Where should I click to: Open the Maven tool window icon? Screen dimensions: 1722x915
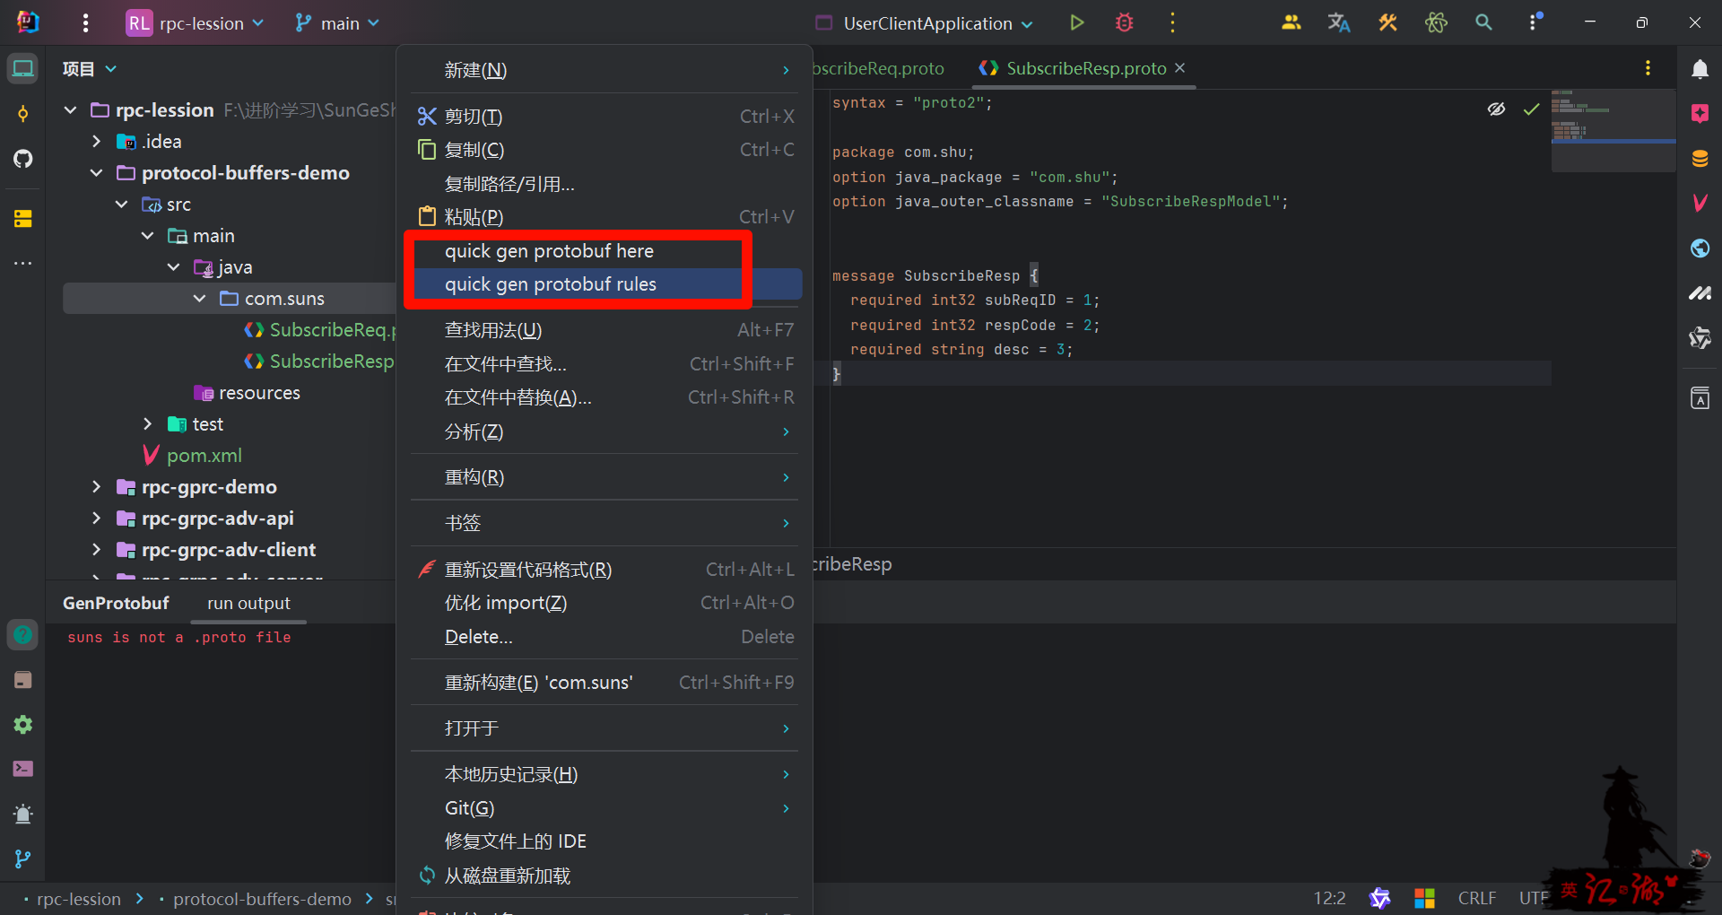pyautogui.click(x=1700, y=204)
